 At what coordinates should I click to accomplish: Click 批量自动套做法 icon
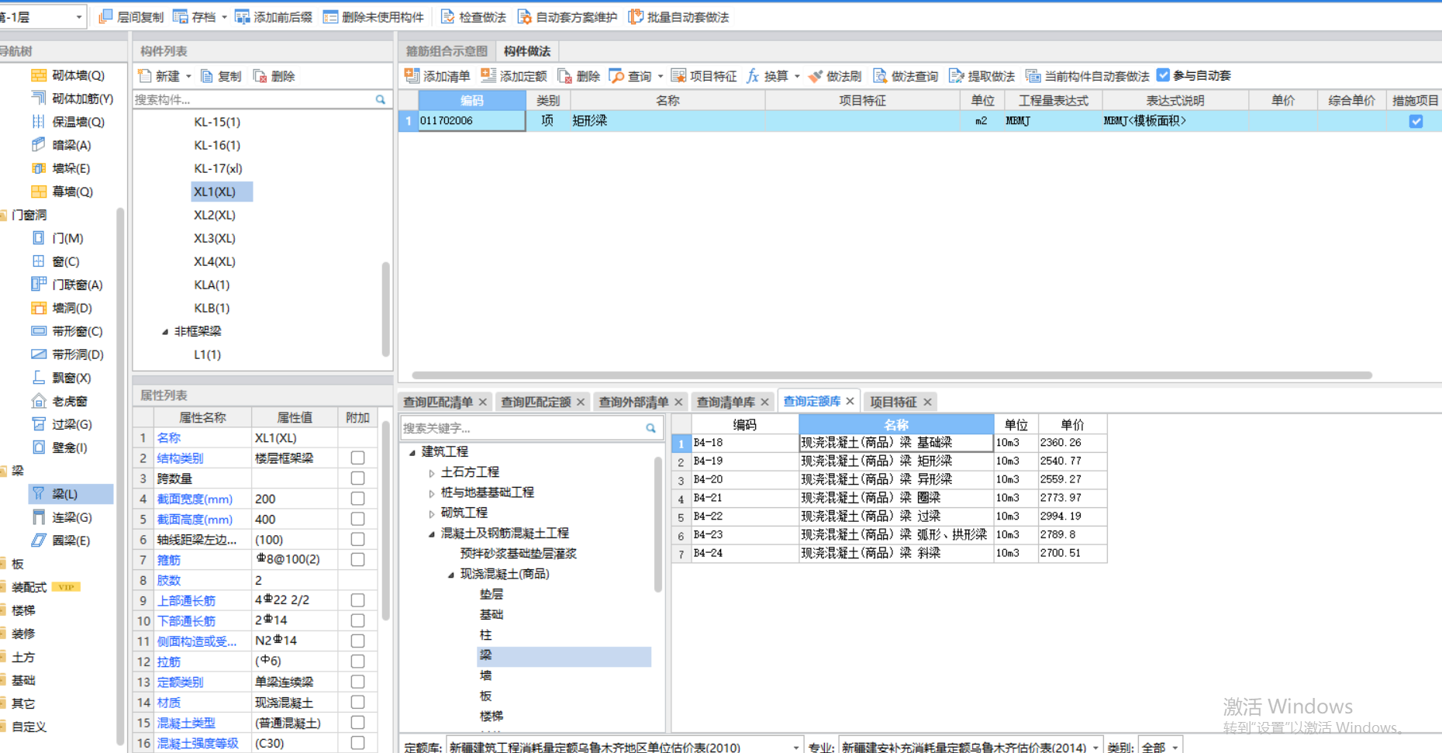click(x=636, y=16)
